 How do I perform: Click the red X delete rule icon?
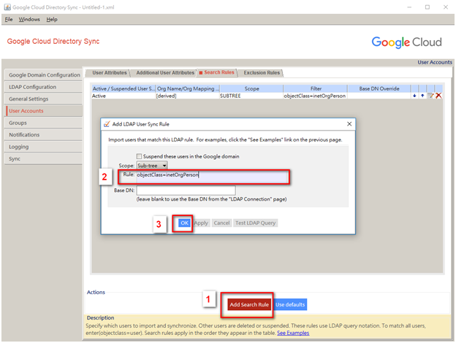[438, 96]
